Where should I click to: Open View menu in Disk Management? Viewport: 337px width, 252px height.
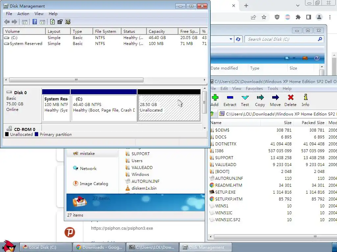(x=39, y=14)
